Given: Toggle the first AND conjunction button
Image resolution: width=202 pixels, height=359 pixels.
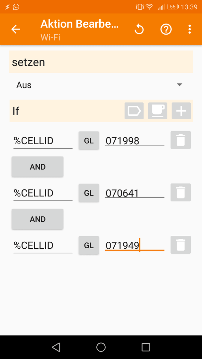Looking at the screenshot, I should [x=38, y=167].
